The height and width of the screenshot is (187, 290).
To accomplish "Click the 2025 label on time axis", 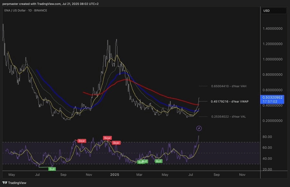I will [x=114, y=175].
